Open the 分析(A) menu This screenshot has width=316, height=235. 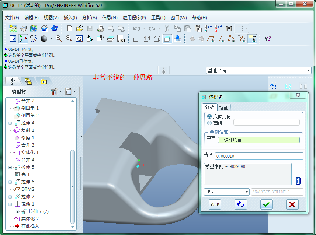click(89, 18)
